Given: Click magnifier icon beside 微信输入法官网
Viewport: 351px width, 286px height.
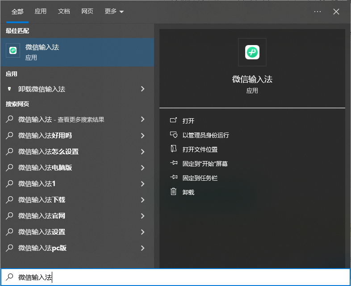Looking at the screenshot, I should tap(9, 216).
